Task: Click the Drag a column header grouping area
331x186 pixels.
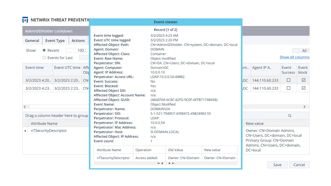Action: [57, 115]
